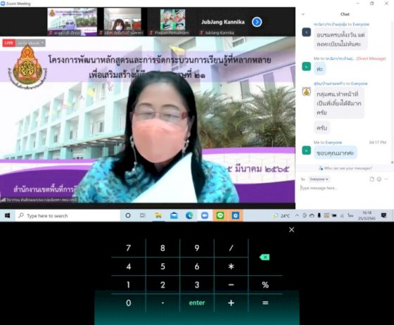Tap key 0 on the keypad
Viewport: 394px width, 325px height.
click(128, 303)
